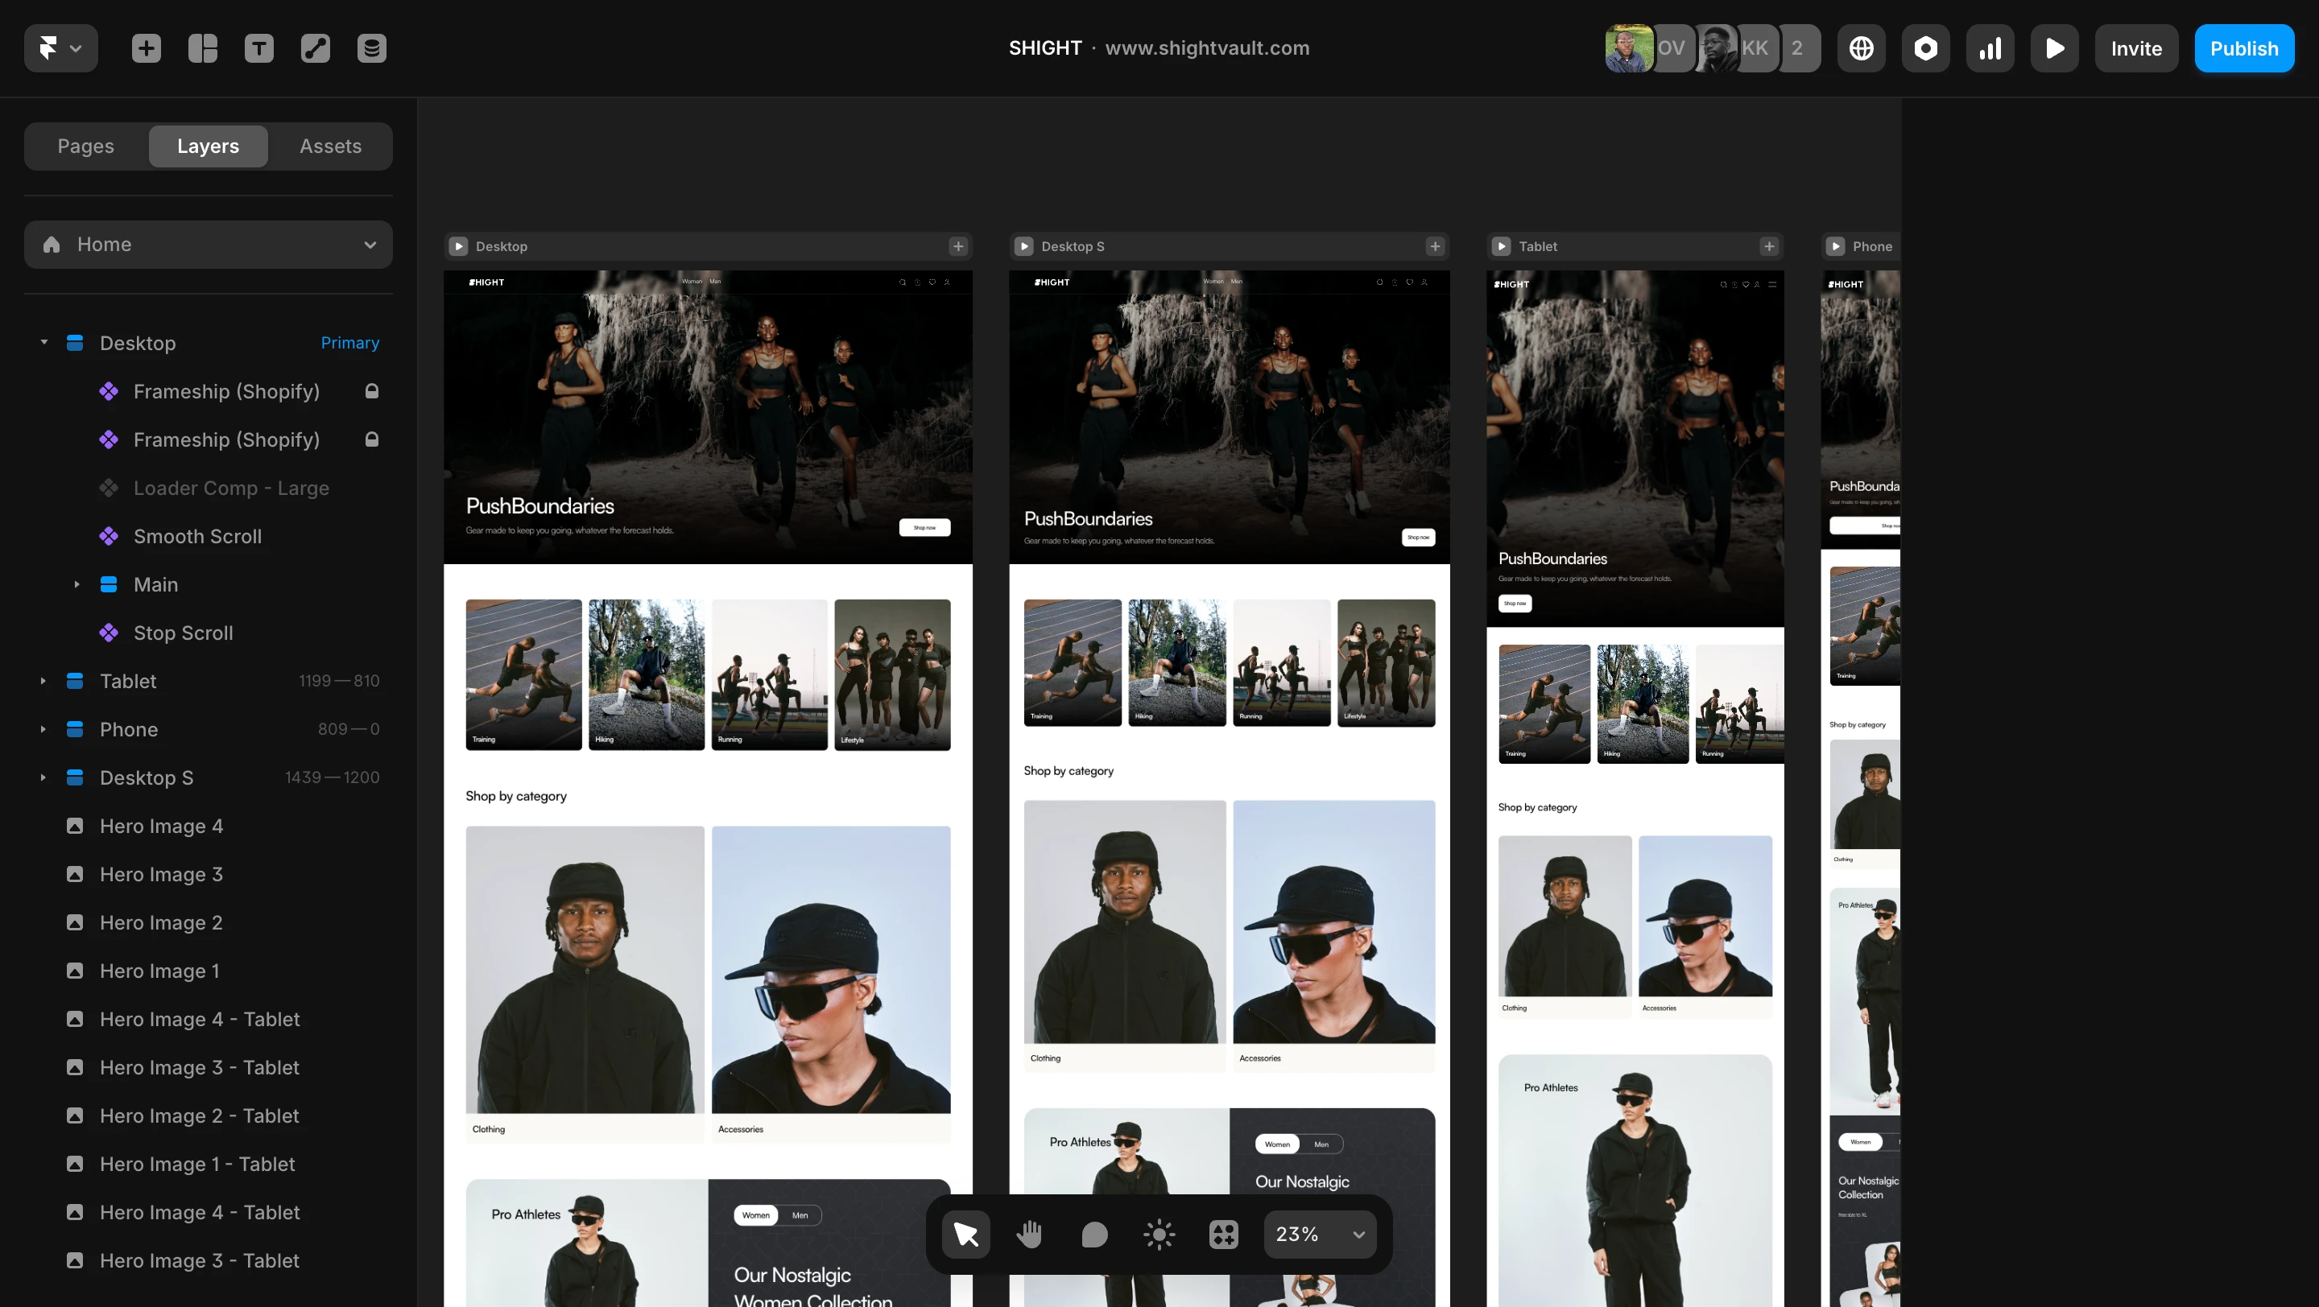
Task: Add breakpoint after the Desktop S frame
Action: click(1435, 246)
